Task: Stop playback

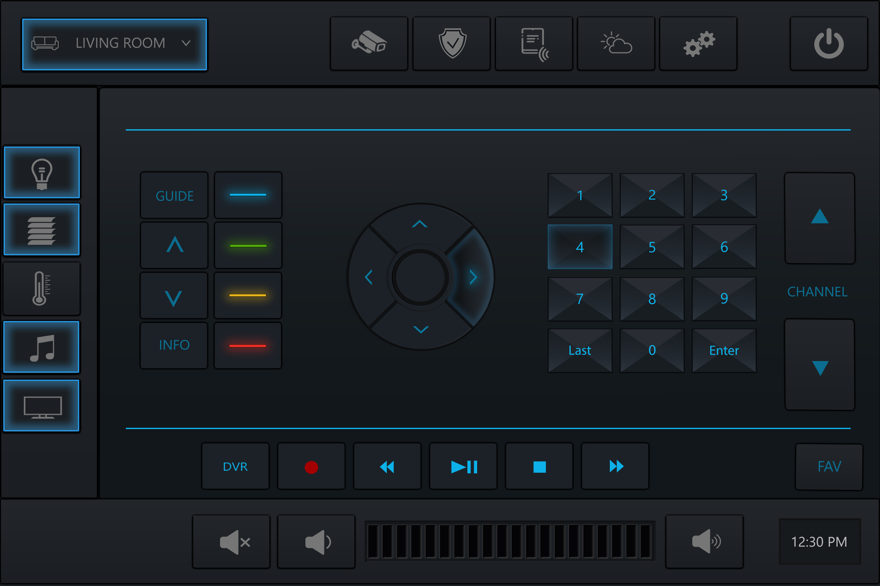Action: [539, 466]
